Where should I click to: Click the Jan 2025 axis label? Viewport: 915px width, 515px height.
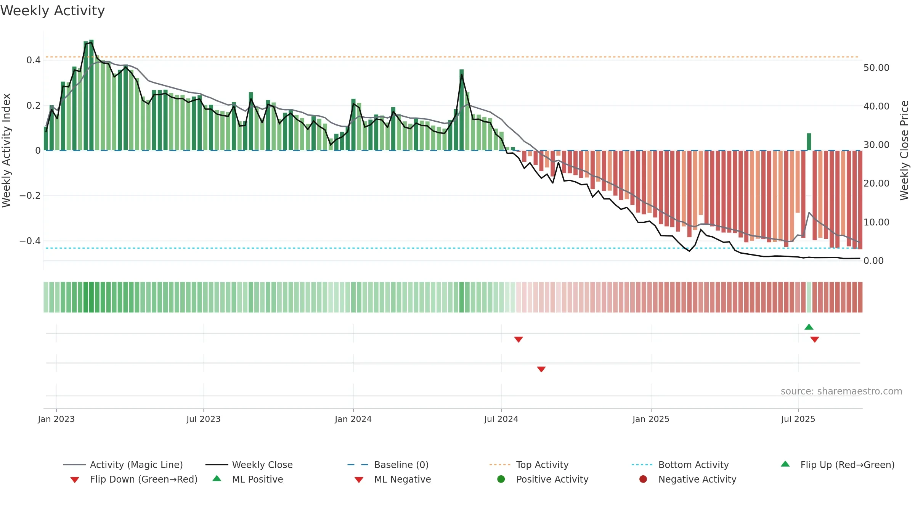651,419
